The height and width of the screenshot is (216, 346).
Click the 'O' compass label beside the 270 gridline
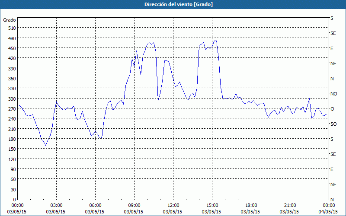pyautogui.click(x=332, y=109)
